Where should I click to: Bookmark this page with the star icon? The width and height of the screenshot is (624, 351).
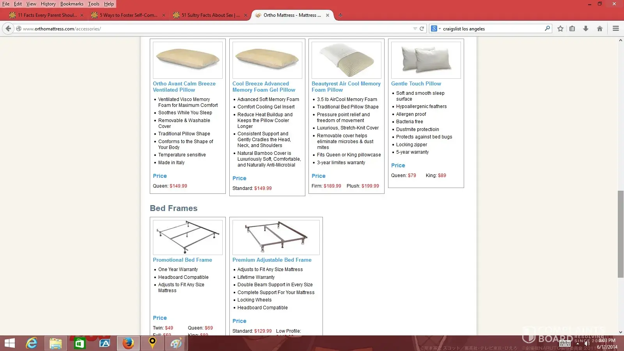pyautogui.click(x=560, y=28)
